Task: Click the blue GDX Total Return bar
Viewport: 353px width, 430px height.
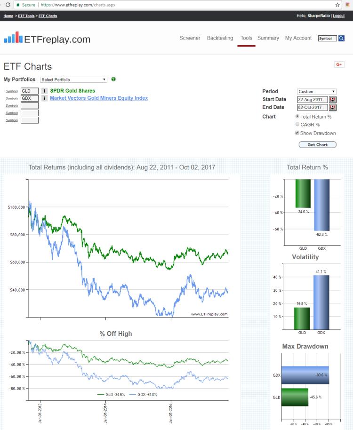Action: [x=322, y=205]
